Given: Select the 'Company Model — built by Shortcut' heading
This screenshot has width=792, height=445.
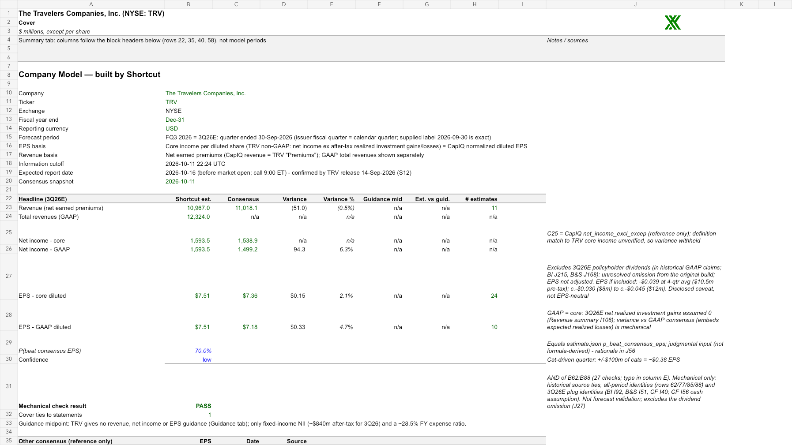Looking at the screenshot, I should (x=89, y=75).
